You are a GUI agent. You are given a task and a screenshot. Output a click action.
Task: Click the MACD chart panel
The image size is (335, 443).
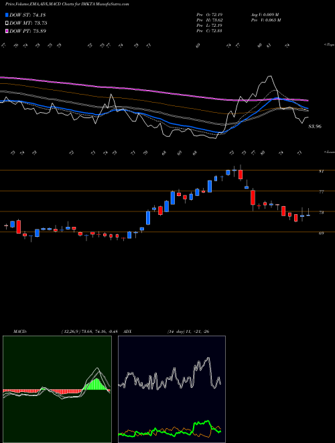(57, 389)
